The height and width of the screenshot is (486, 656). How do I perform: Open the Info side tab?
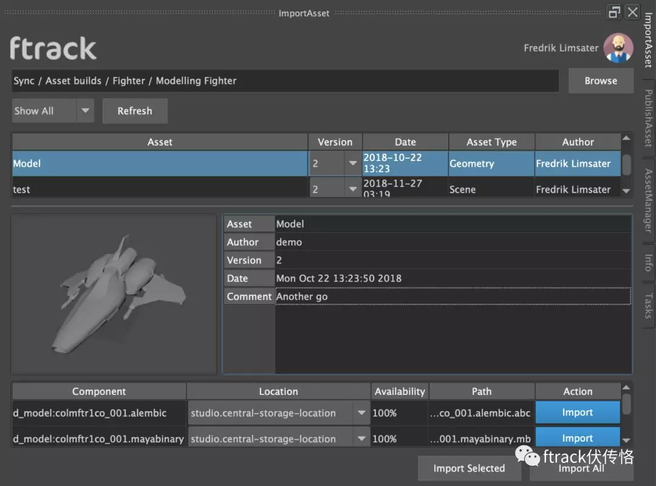click(648, 262)
